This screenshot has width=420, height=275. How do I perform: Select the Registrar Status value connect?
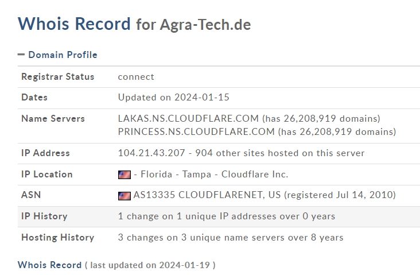pos(136,77)
